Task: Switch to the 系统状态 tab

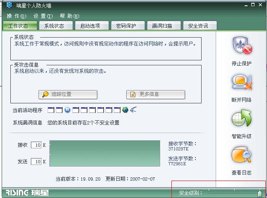Action: click(56, 26)
